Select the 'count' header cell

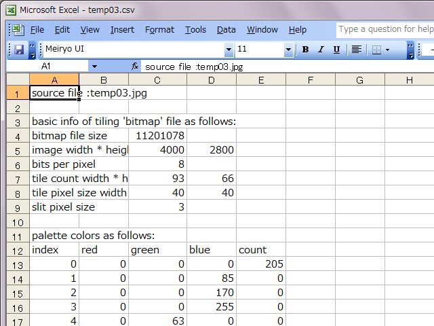(261, 250)
